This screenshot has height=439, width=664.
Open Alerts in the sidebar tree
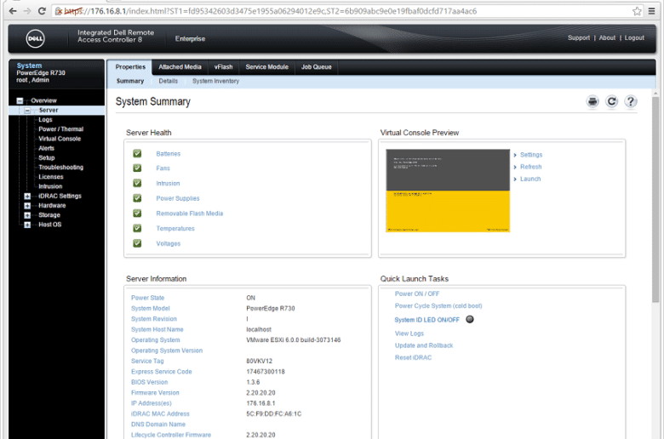pos(46,148)
